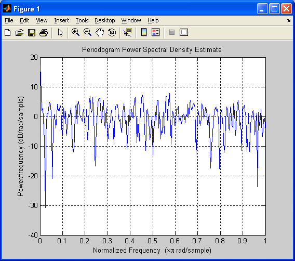This screenshot has height=261, width=295.
Task: Expand the Desktop menu
Action: tap(104, 20)
